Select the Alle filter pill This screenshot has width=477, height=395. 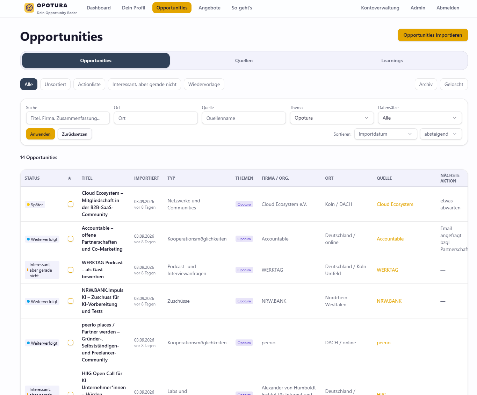tap(29, 84)
